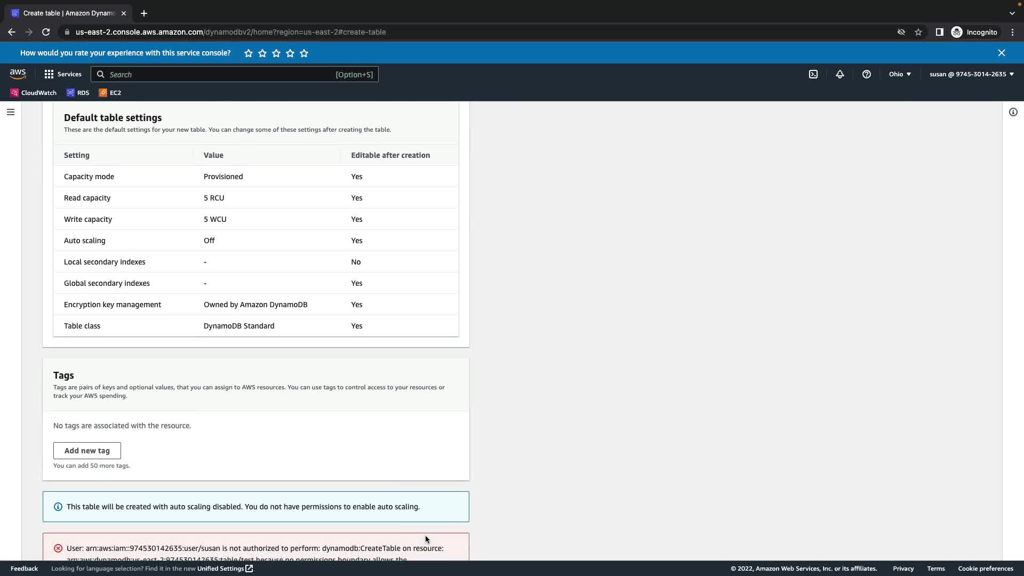Expand the susan account dropdown
This screenshot has width=1024, height=576.
(971, 74)
